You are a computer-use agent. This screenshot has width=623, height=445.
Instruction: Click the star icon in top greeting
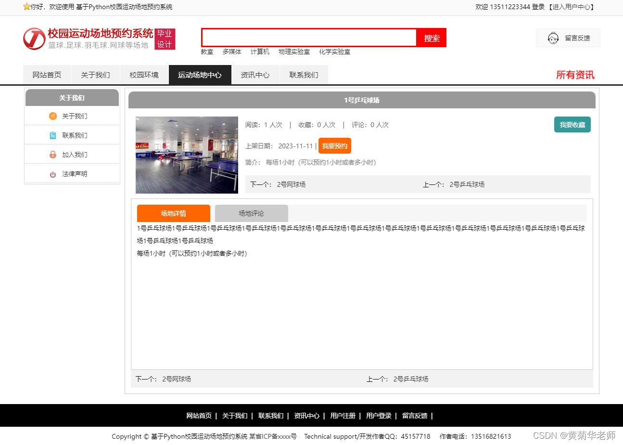(x=26, y=7)
